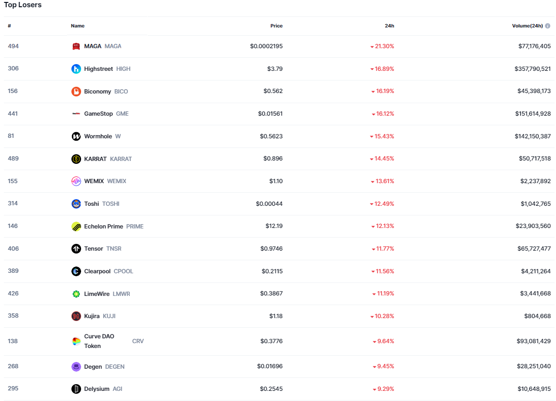
Task: Click the KARRAT coin logo icon
Action: click(76, 159)
